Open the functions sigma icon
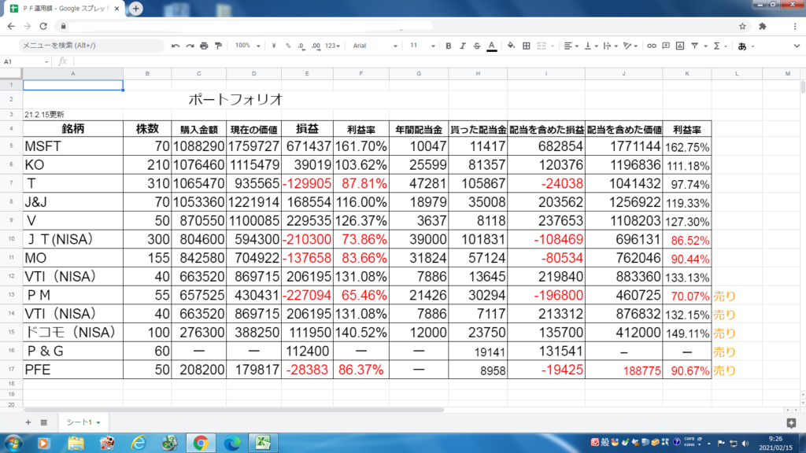The height and width of the screenshot is (453, 806). [717, 46]
